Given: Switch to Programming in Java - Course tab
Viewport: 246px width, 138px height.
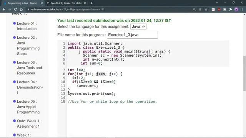Looking at the screenshot, I should [x=22, y=3].
